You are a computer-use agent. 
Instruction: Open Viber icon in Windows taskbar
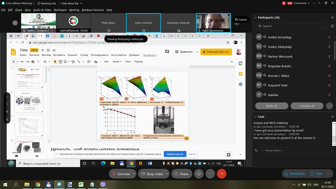(x=102, y=185)
